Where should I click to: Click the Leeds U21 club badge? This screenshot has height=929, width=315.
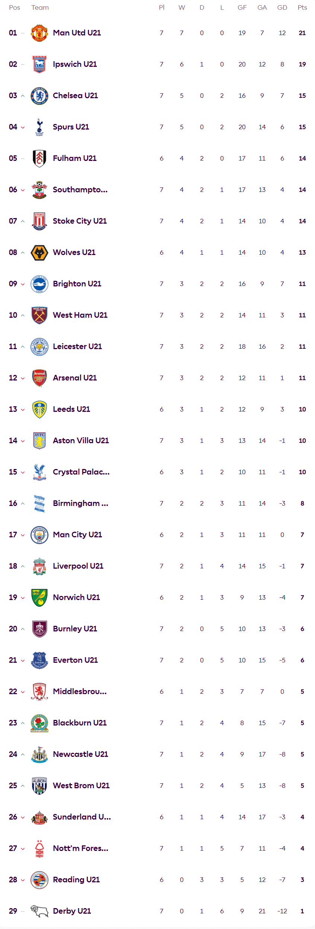pyautogui.click(x=39, y=410)
